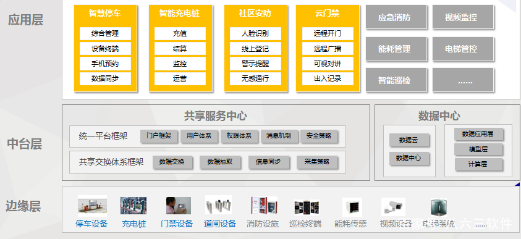Screen dimensions: 521x239
Task: Select the 权限体系 box
Action: 239,136
